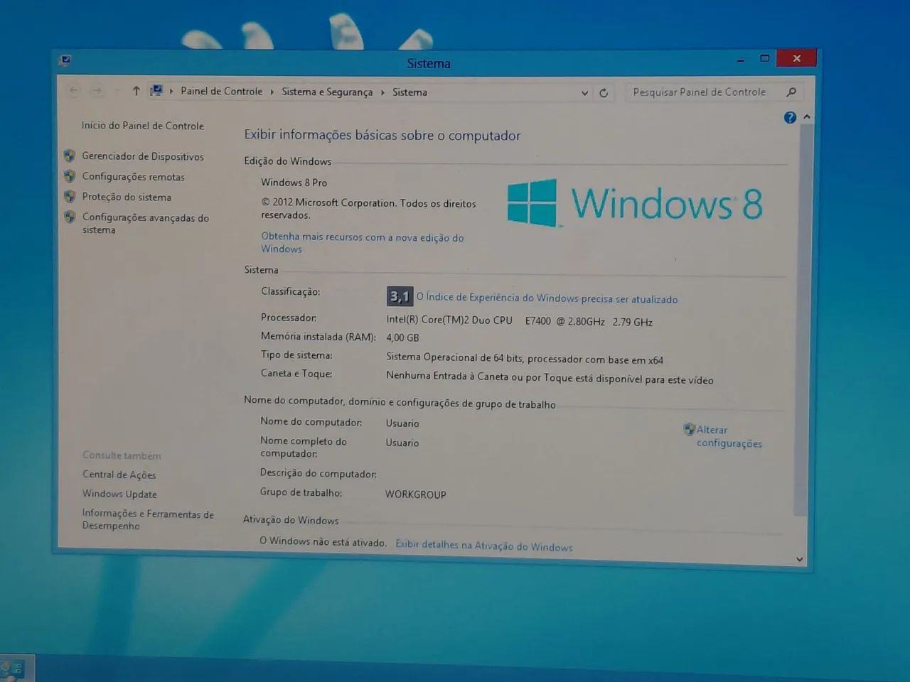Click the heading Exibir informações básicas sobre o computador

point(382,136)
